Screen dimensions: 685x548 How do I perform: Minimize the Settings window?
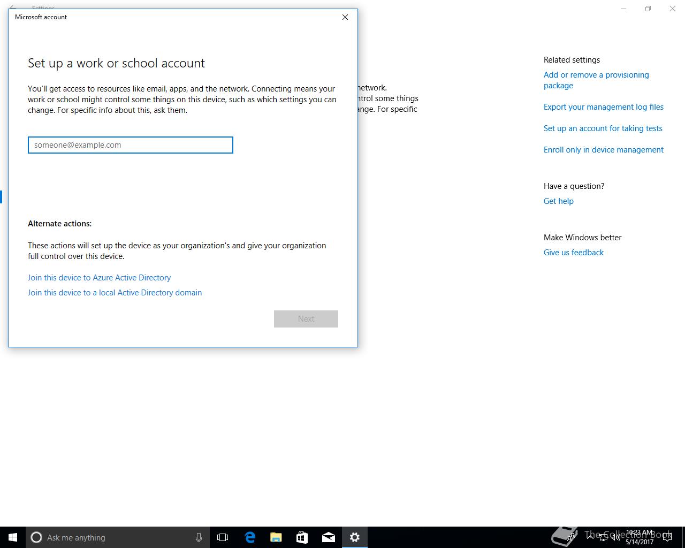tap(623, 9)
